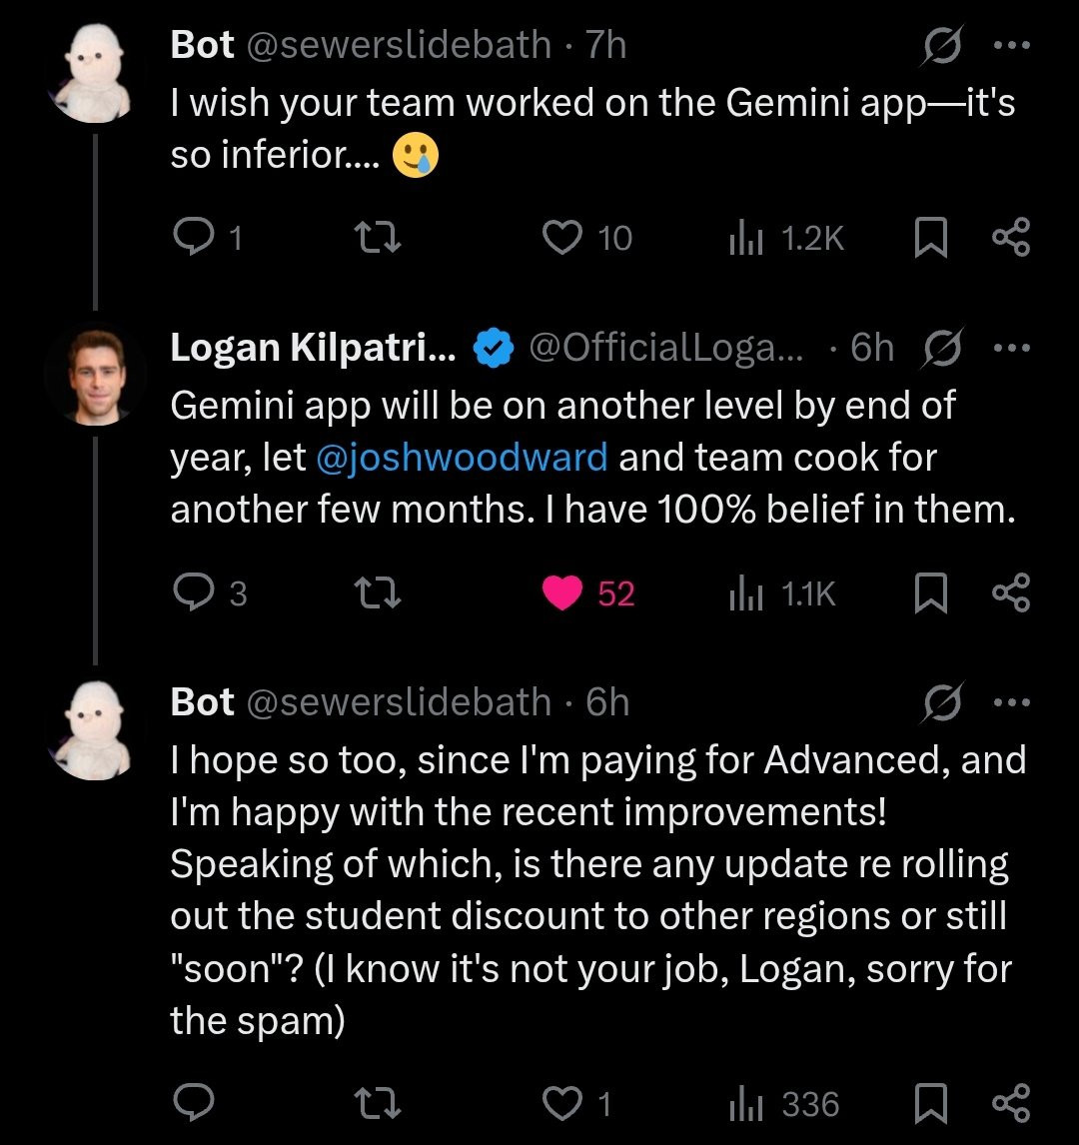Open more options on Bot's first tweet
The image size is (1079, 1145).
point(1009,46)
